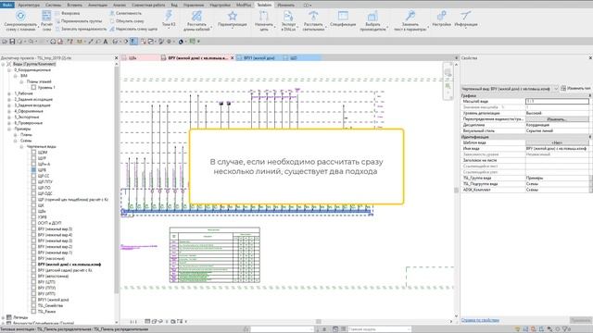Switch to the Изменить ribbon tab

coord(285,5)
